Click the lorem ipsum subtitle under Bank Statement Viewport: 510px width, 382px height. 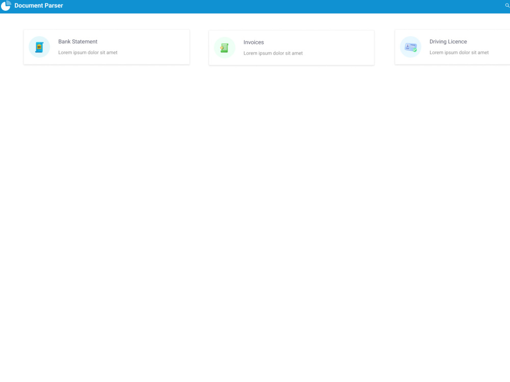(x=88, y=52)
